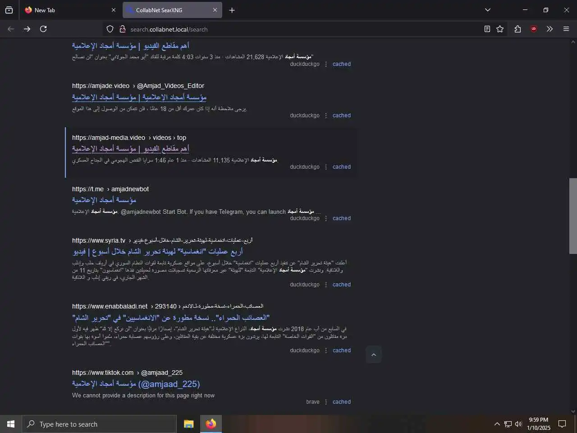Select the CollabNet SearXNG tab
Image resolution: width=577 pixels, height=433 pixels.
172,10
